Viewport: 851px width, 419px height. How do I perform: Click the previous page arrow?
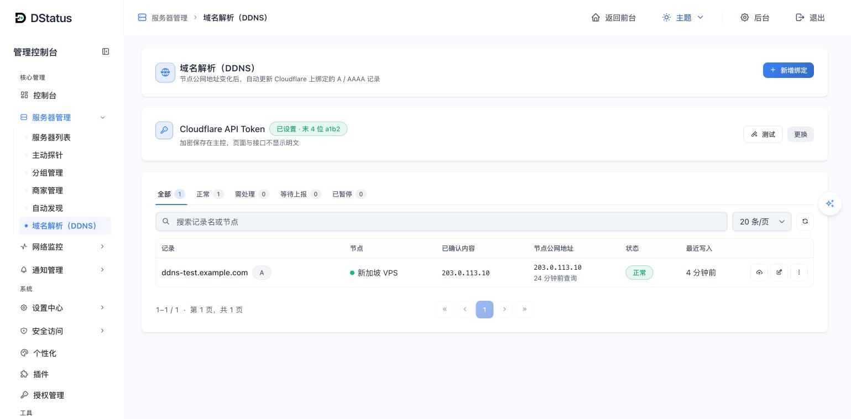pyautogui.click(x=464, y=309)
